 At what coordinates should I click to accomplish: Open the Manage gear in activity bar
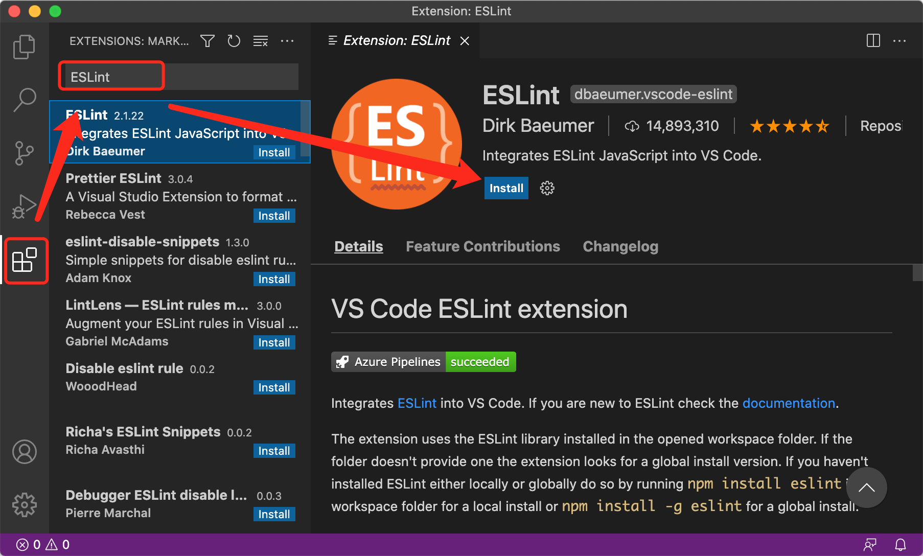(x=24, y=505)
